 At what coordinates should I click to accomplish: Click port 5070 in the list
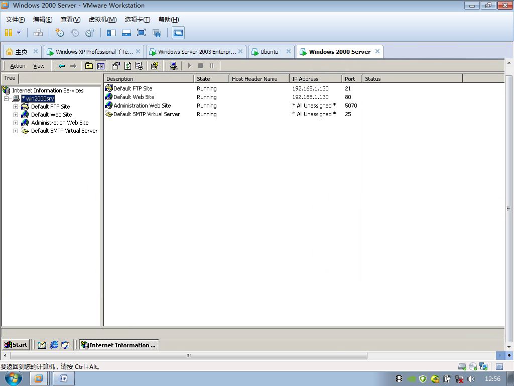click(351, 106)
